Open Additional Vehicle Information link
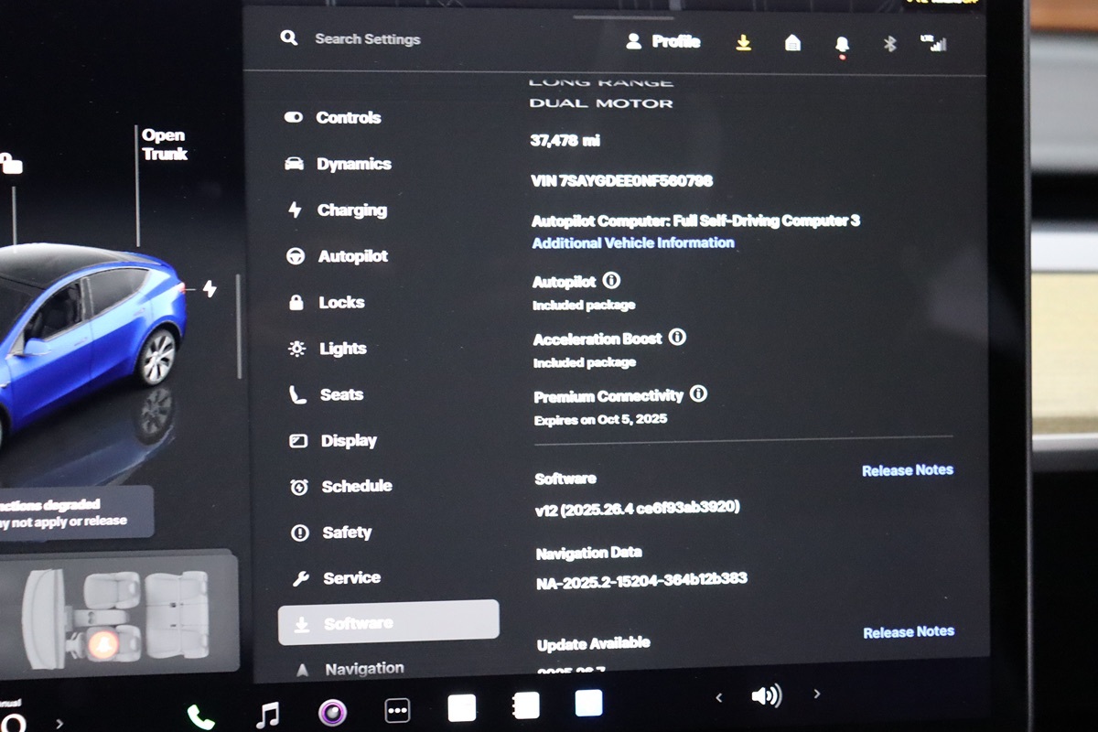The width and height of the screenshot is (1098, 732). coord(633,243)
